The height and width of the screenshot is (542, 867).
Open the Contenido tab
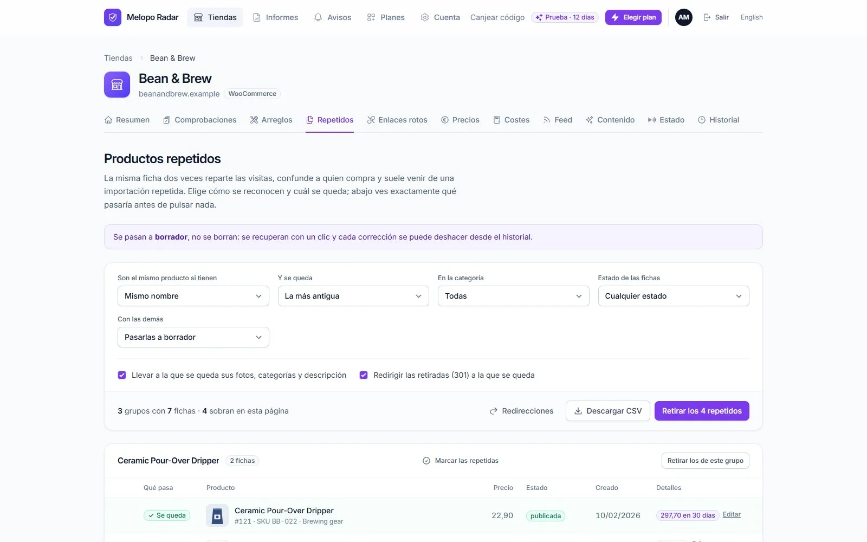click(610, 120)
